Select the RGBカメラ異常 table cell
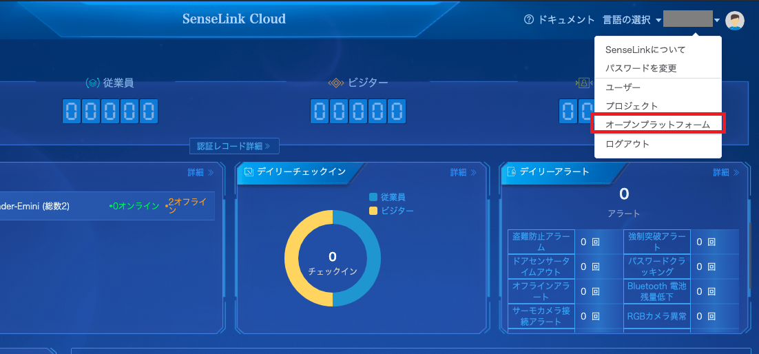Image resolution: width=759 pixels, height=354 pixels. point(657,316)
